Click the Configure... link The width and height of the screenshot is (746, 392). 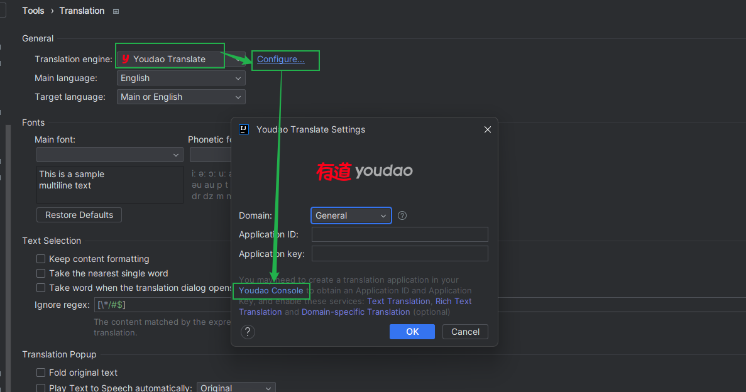[281, 59]
